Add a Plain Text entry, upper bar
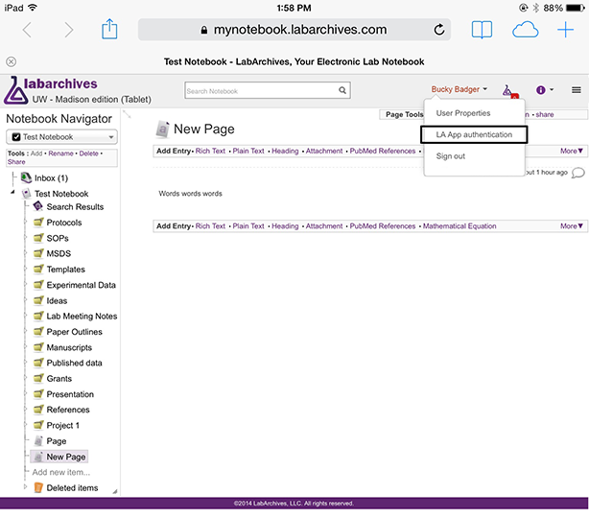Screen dimensions: 589x518 (248, 151)
